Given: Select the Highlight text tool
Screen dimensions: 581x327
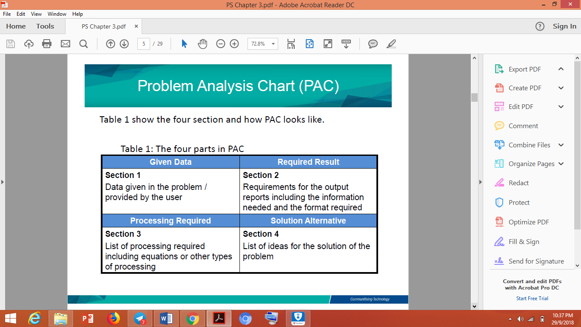Looking at the screenshot, I should tap(390, 43).
